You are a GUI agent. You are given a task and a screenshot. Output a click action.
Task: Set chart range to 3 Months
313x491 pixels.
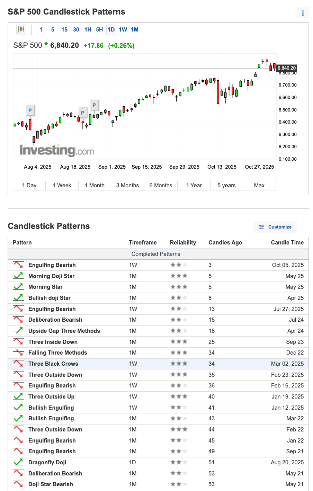pyautogui.click(x=127, y=185)
